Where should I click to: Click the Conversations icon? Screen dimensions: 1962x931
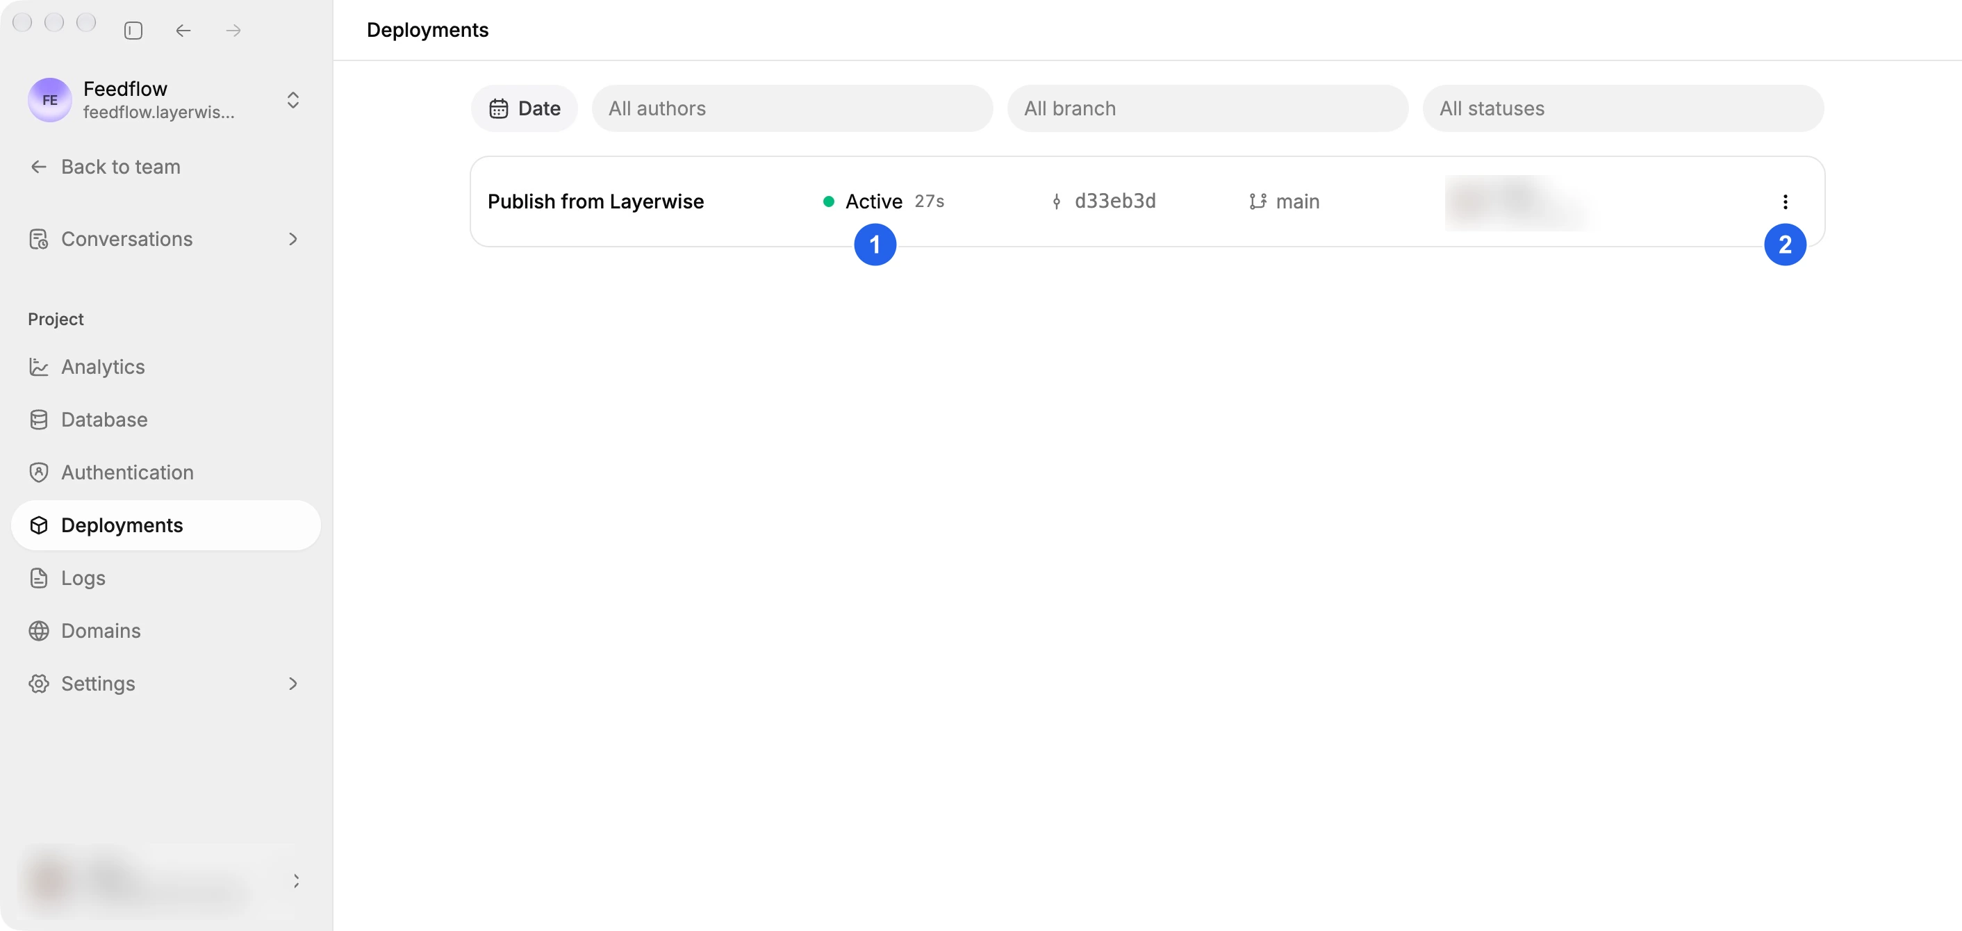[x=39, y=239]
